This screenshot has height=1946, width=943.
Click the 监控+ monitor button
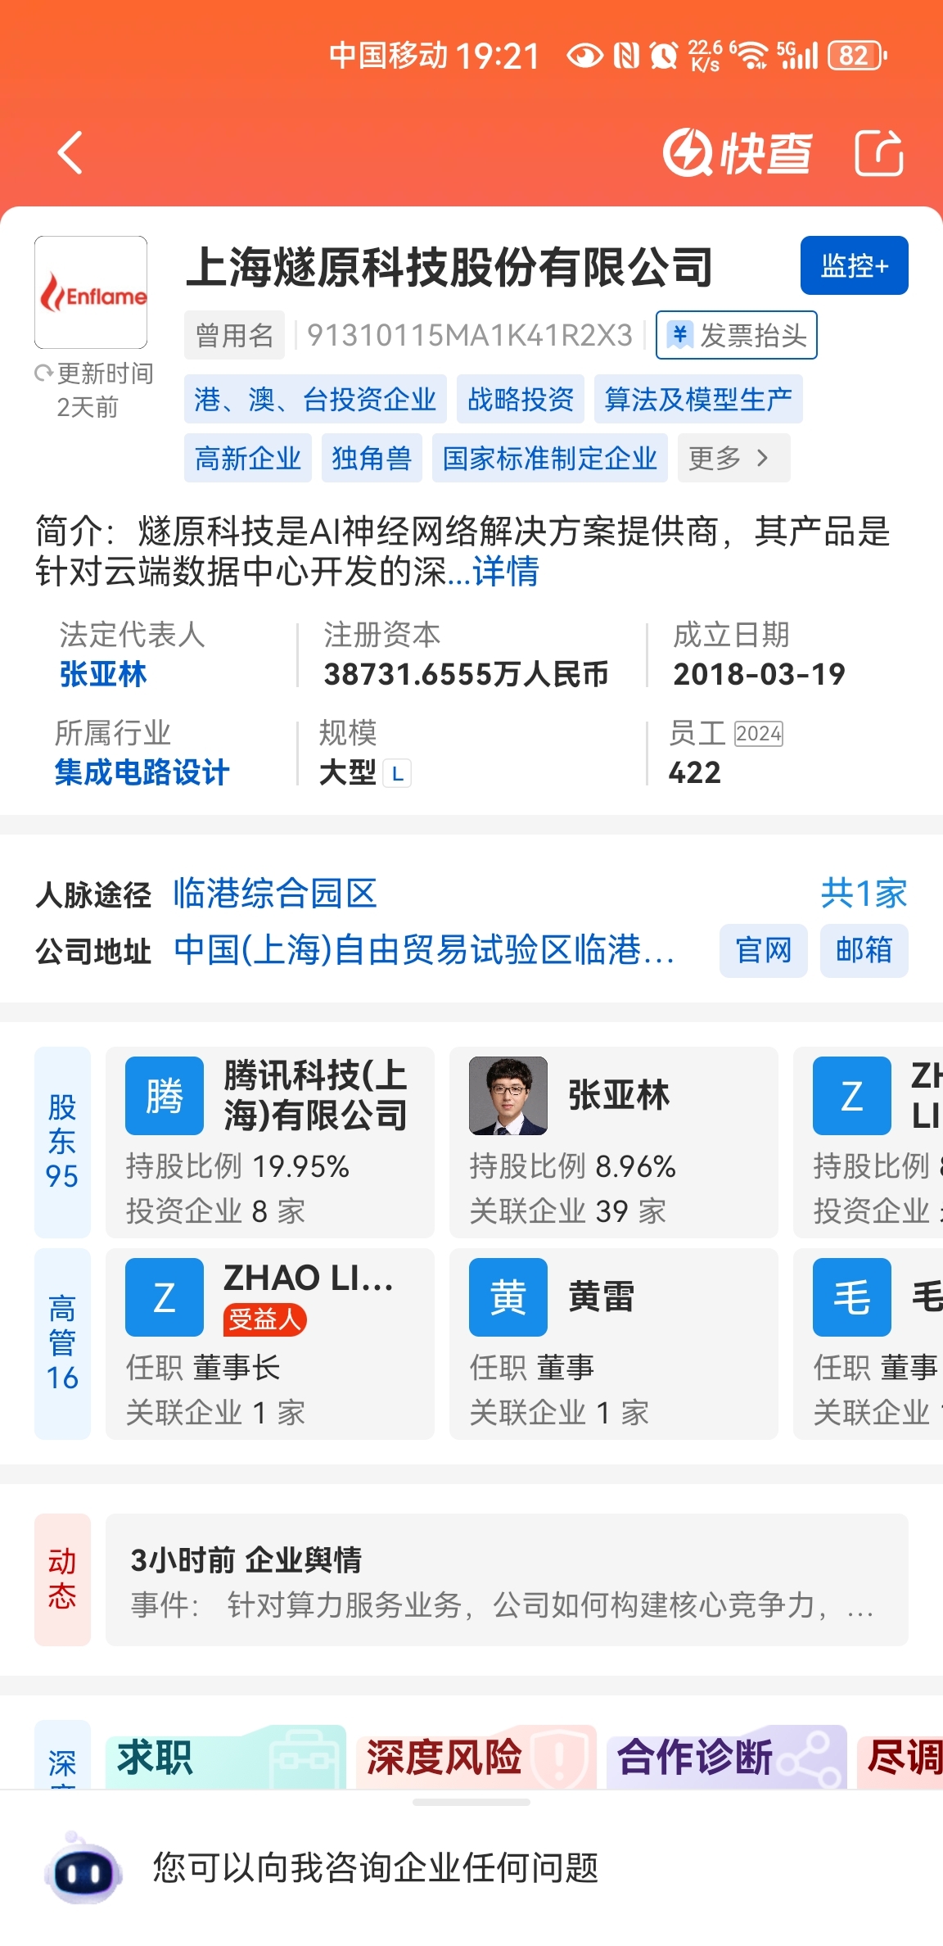[855, 265]
